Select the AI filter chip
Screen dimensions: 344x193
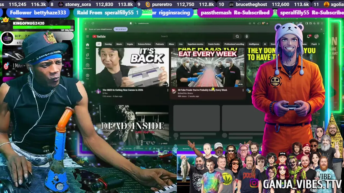tap(265, 44)
